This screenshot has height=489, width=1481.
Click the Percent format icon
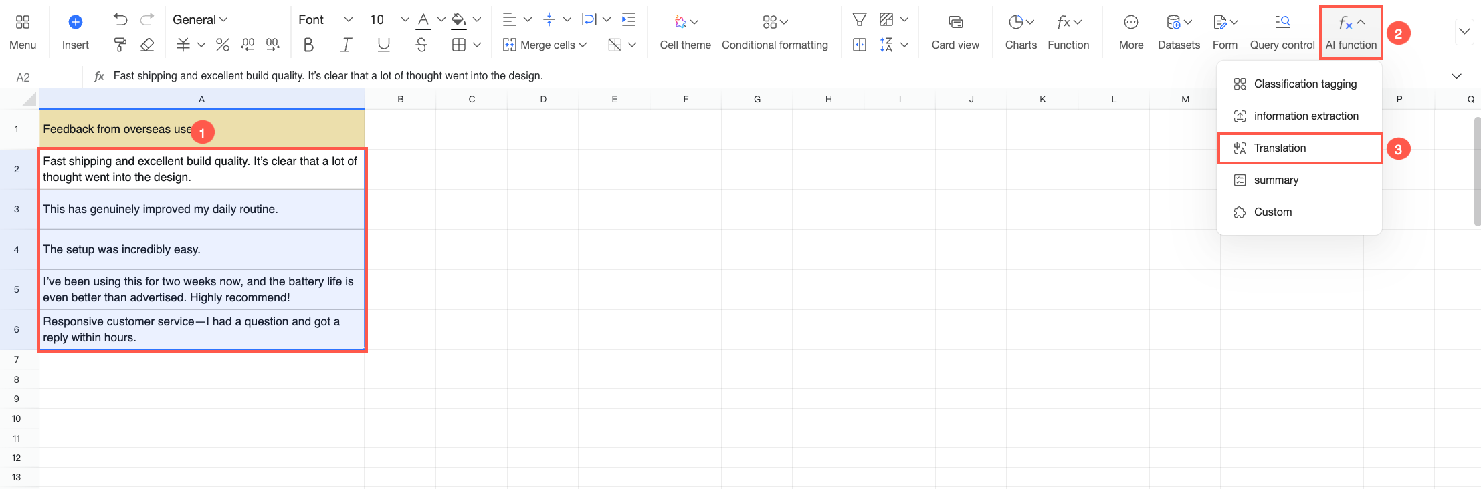[x=223, y=45]
